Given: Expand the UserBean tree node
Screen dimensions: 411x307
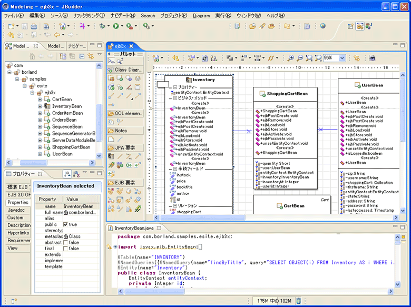Looking at the screenshot, I should [40, 154].
